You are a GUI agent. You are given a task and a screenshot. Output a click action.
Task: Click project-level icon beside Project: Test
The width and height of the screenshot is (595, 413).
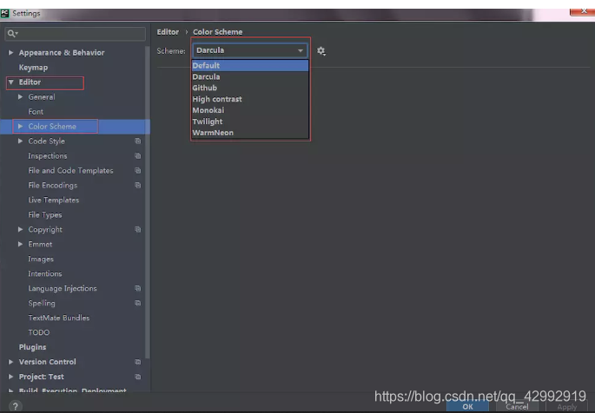tap(138, 377)
